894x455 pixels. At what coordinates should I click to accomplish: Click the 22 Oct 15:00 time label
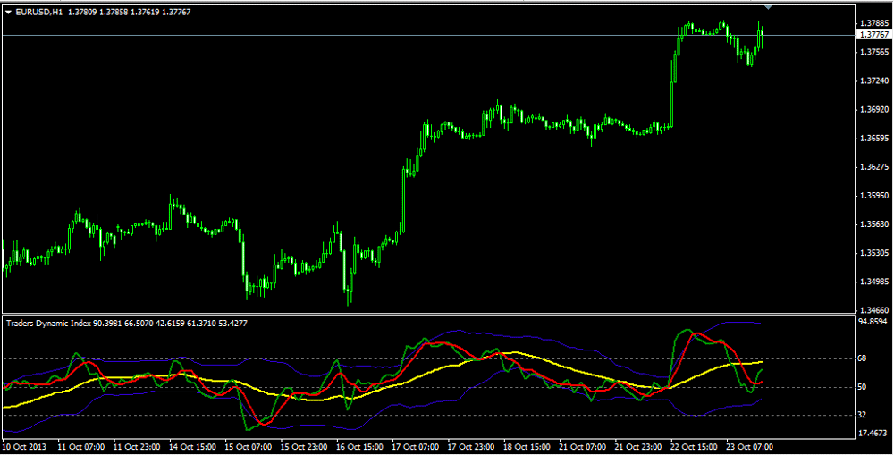pos(695,445)
